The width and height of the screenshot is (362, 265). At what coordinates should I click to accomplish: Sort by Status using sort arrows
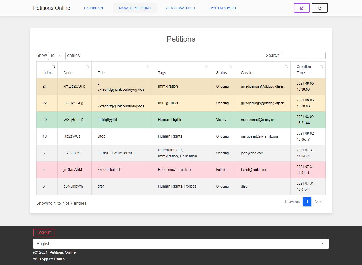coord(231,66)
